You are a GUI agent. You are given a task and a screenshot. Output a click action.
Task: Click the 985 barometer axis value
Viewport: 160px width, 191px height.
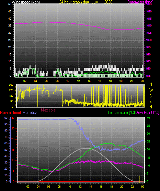coord(148,61)
